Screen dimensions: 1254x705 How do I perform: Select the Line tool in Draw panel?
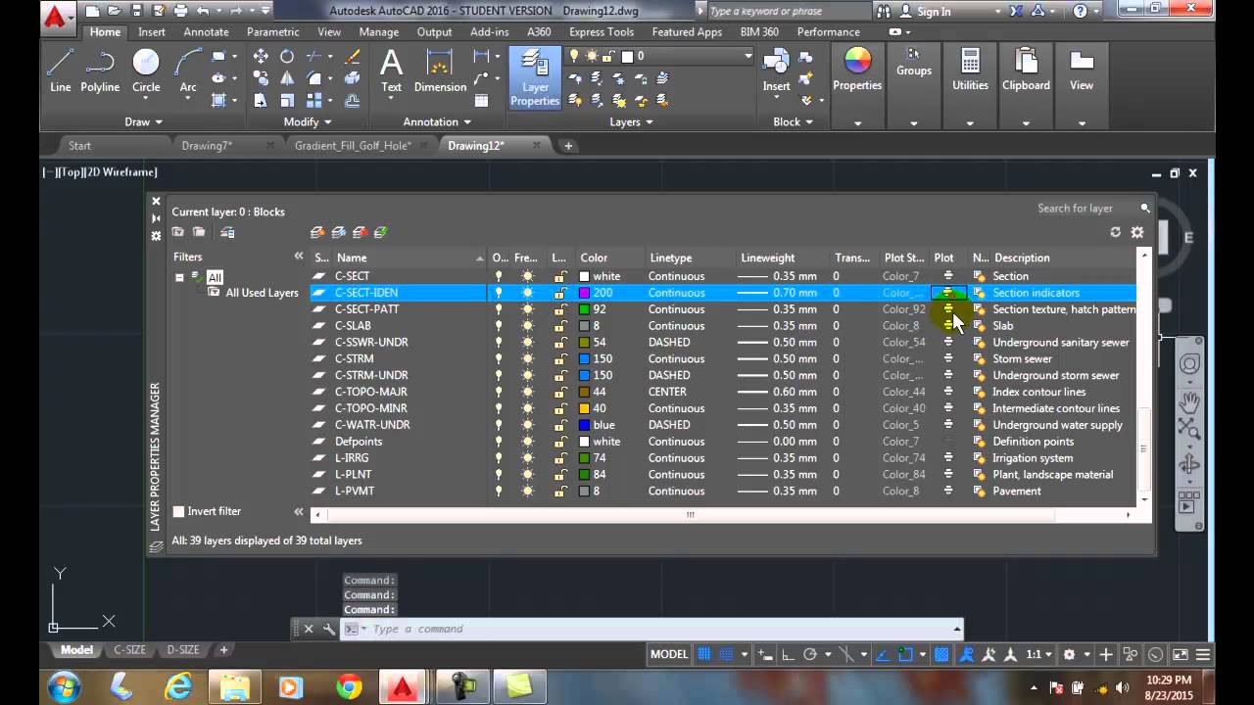[x=60, y=70]
